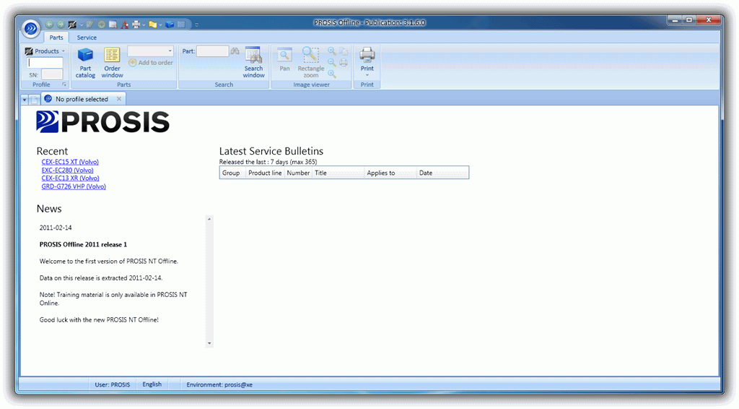Click the binoculars search icon next to the Part field
Image resolution: width=739 pixels, height=409 pixels.
[235, 51]
